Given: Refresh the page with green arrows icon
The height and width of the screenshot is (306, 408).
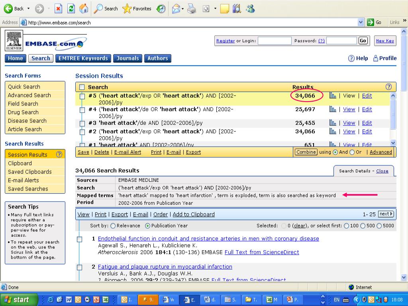Looking at the screenshot, I should coord(71,9).
